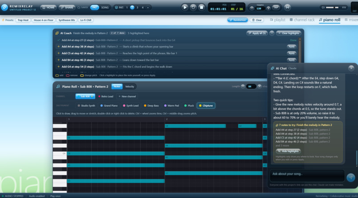Click the pattern length 64 field
This screenshot has width=358, height=198.
coord(251,87)
